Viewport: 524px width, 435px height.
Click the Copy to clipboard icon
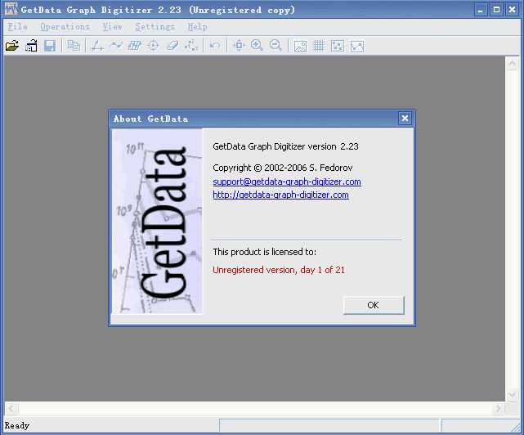74,46
